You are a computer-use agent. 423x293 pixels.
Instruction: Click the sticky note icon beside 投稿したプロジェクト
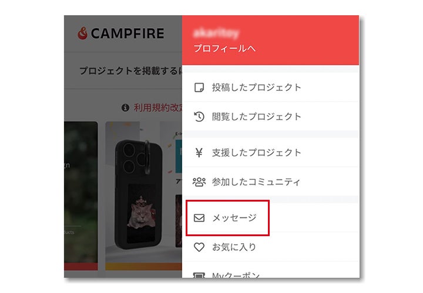199,87
